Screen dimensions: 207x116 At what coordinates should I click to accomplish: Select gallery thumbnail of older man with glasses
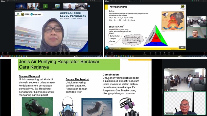(69, 6)
